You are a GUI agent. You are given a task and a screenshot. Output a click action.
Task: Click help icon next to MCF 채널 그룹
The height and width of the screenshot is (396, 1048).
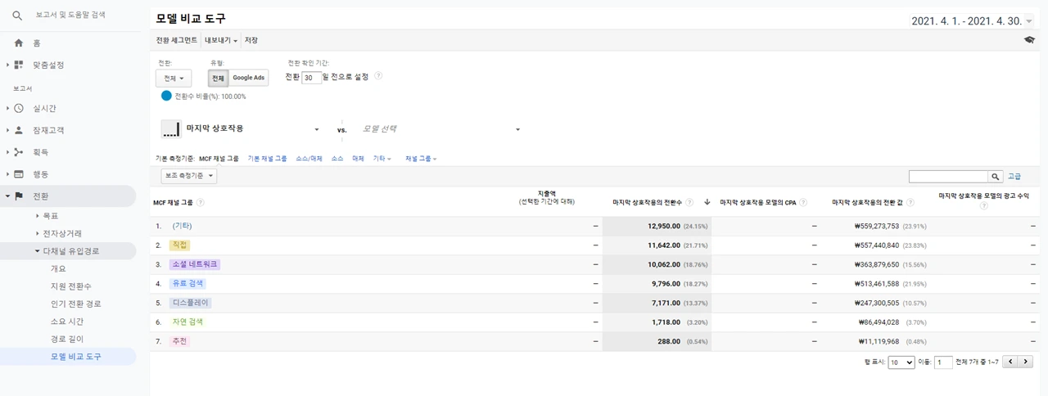click(201, 202)
